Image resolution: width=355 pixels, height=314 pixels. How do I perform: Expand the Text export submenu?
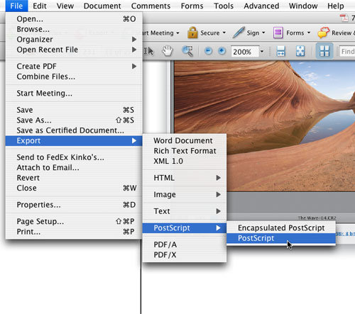(218, 211)
